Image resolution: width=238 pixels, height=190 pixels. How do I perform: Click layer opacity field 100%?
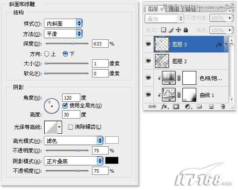218,18
